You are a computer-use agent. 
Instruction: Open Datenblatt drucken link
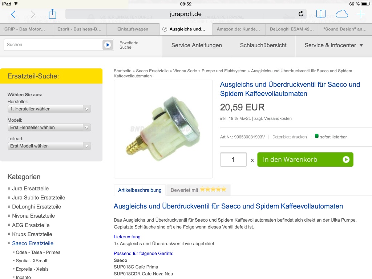click(290, 137)
